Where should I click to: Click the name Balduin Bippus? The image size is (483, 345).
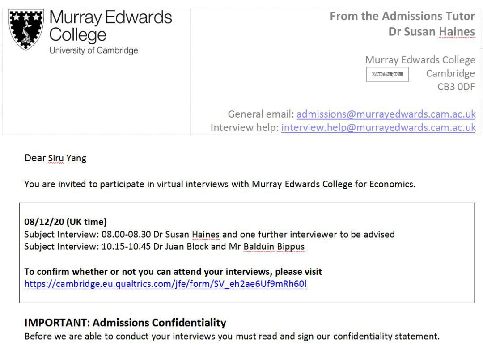[x=274, y=247]
